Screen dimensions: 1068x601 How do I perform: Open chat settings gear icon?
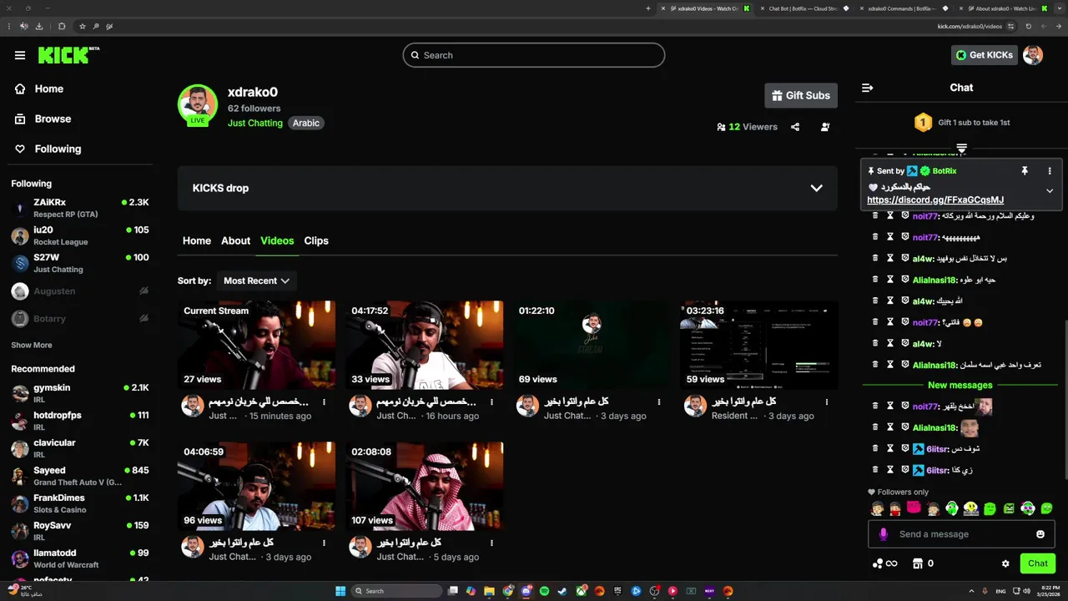(x=1005, y=563)
